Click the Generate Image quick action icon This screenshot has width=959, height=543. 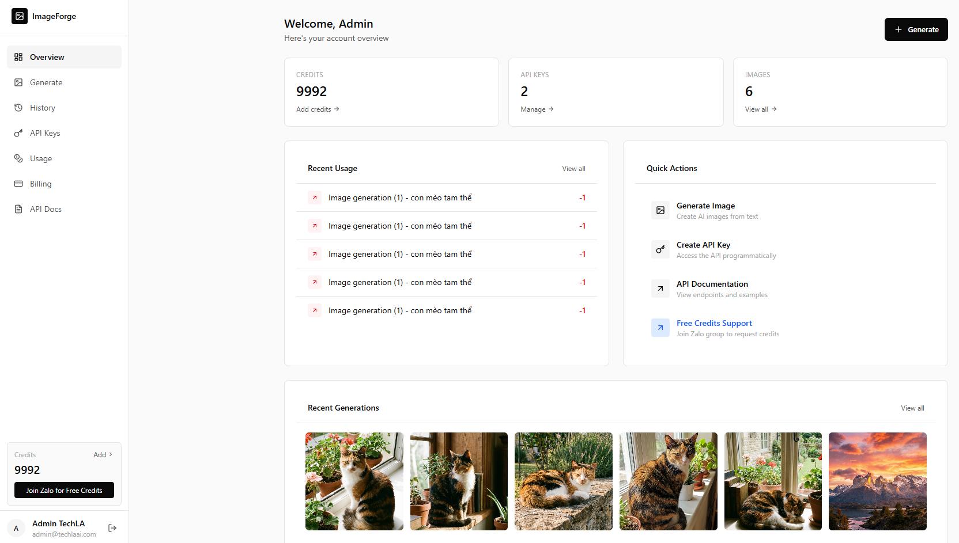[660, 210]
